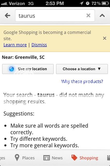Tap the partially visible icon after Shopping

(x=108, y=158)
